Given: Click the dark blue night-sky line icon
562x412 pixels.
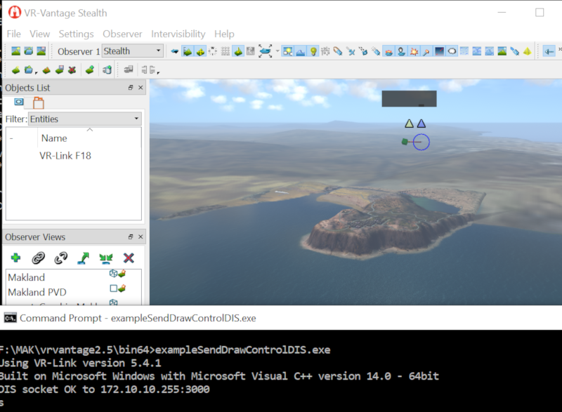Looking at the screenshot, I should pyautogui.click(x=439, y=51).
